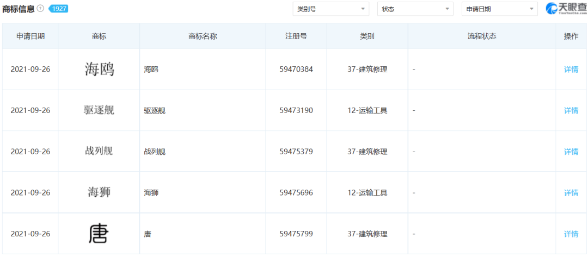Viewport: 588px width, 257px height.
Task: Click trademark name 驱逐舰 in name column
Action: [x=155, y=111]
